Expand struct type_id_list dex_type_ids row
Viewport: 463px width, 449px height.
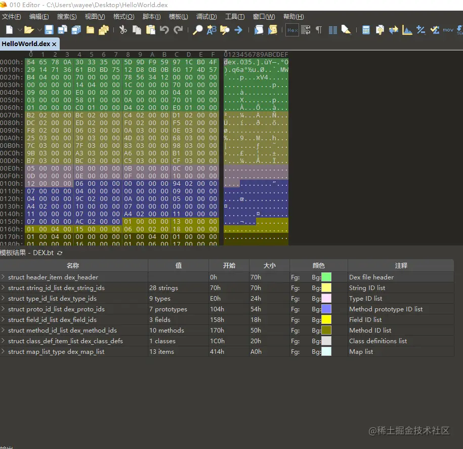tap(3, 298)
